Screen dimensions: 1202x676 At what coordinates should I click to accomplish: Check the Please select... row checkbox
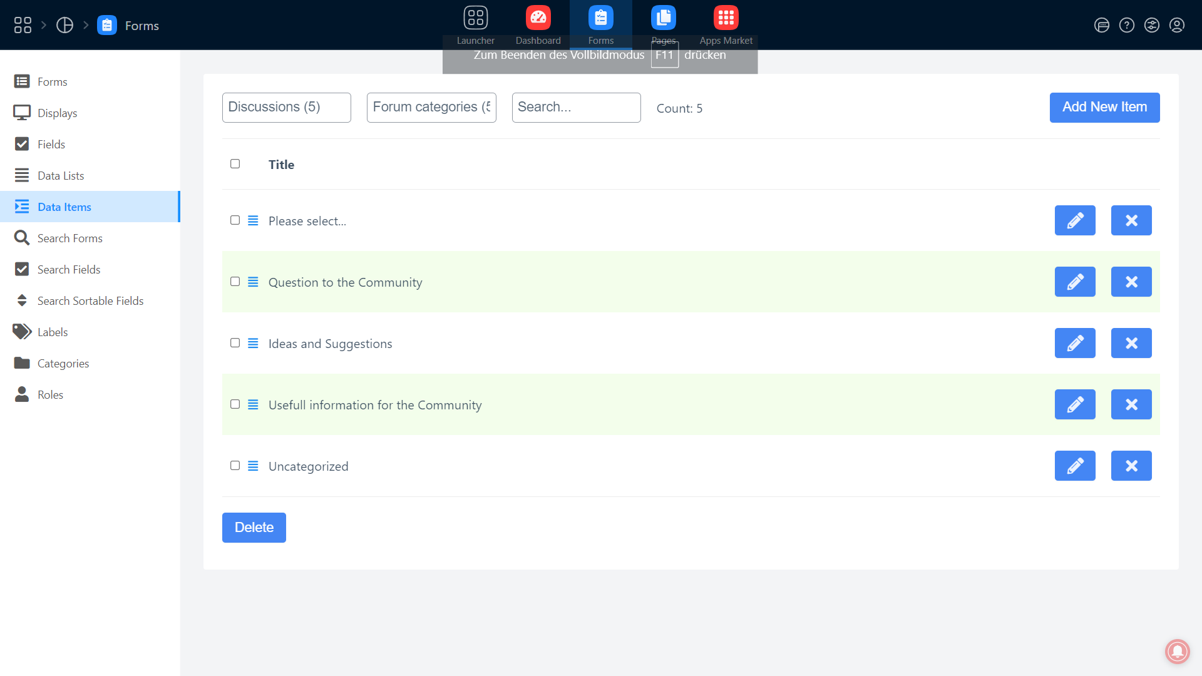235,220
